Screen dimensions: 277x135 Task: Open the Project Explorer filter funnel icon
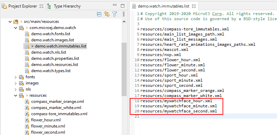115,14
